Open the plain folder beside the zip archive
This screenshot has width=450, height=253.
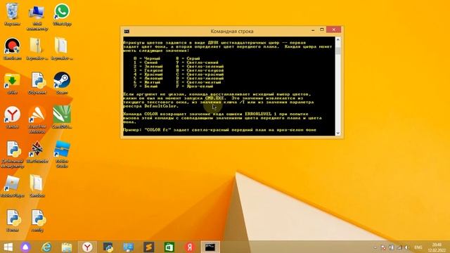tap(62, 48)
